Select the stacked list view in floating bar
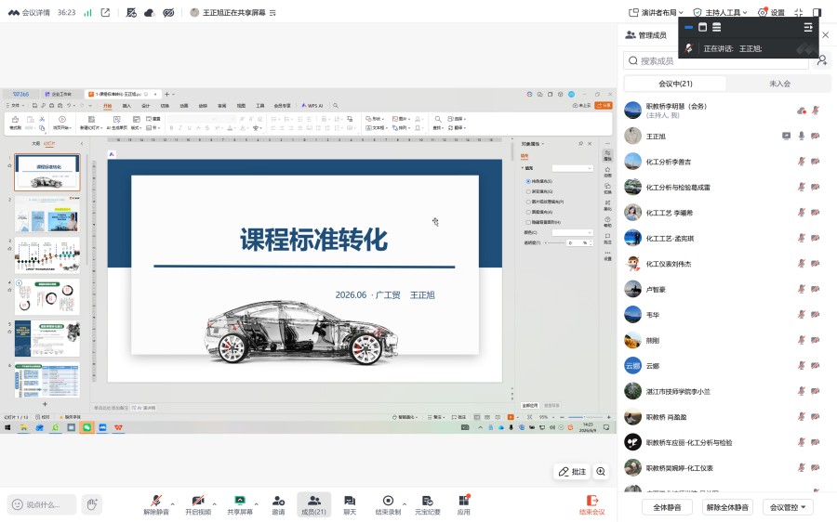 click(x=717, y=27)
